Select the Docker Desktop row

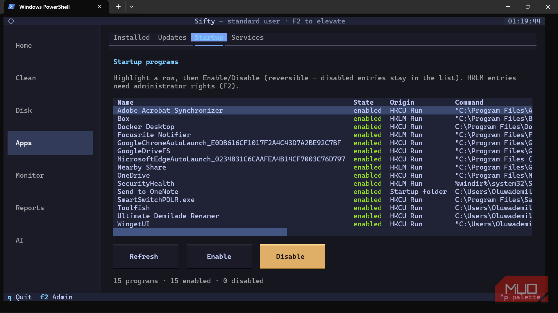(323, 127)
